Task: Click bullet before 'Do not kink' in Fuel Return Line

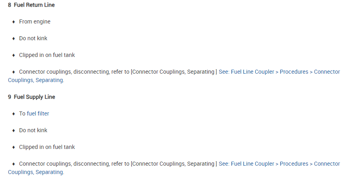Action: pyautogui.click(x=14, y=39)
